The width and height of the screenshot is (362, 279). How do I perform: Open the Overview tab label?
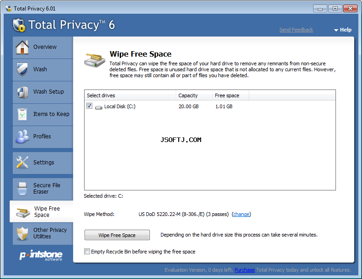pyautogui.click(x=45, y=47)
